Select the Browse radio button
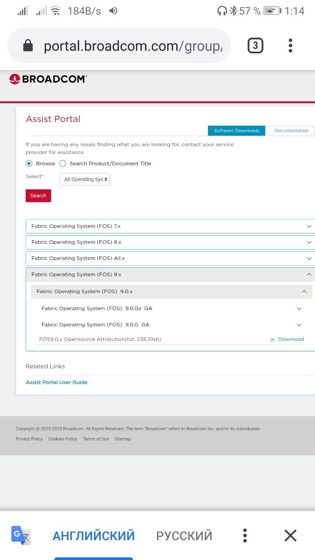 click(x=29, y=164)
